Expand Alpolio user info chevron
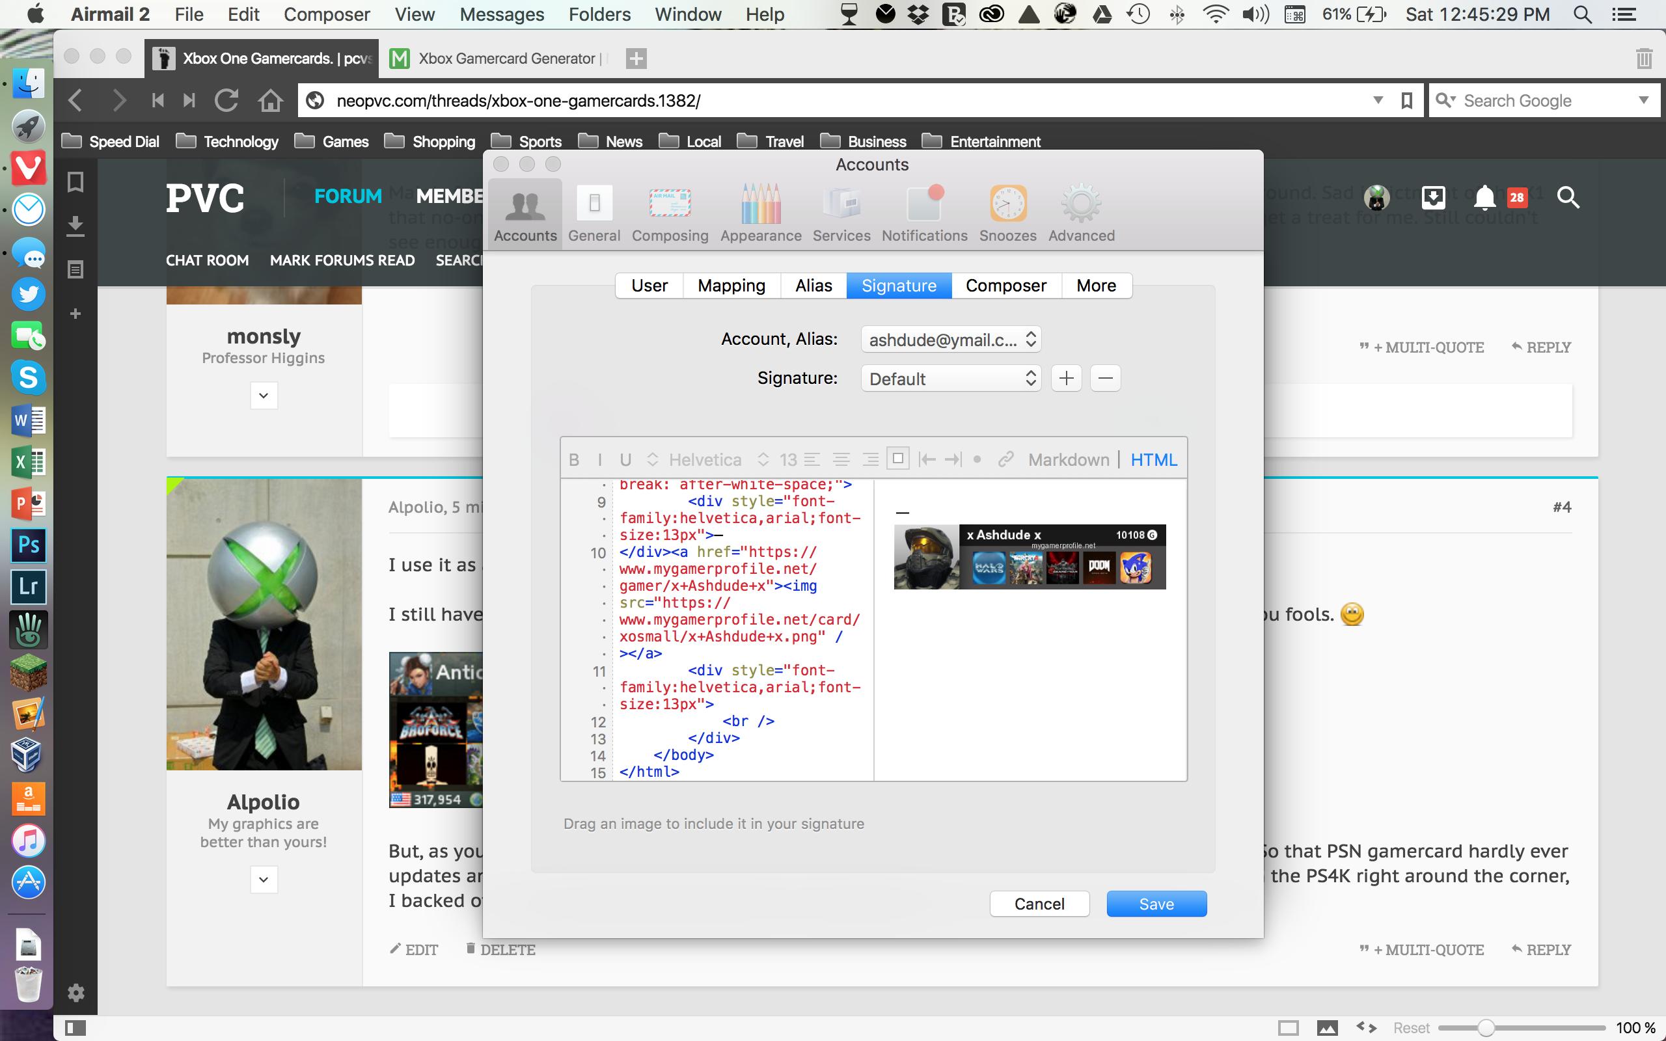1666x1041 pixels. [x=264, y=879]
